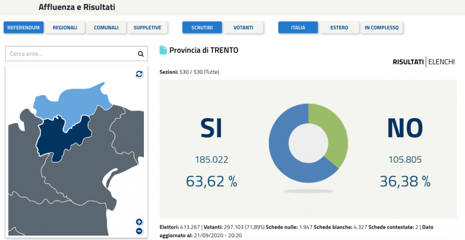Select the REFERENDUM tab
This screenshot has width=465, height=240.
(24, 27)
